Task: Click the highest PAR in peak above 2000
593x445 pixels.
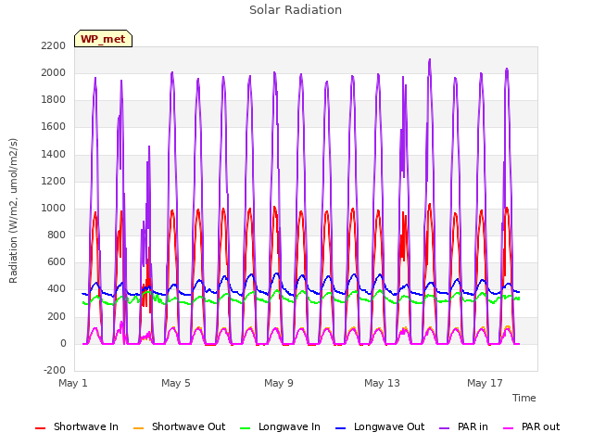Action: [x=430, y=60]
